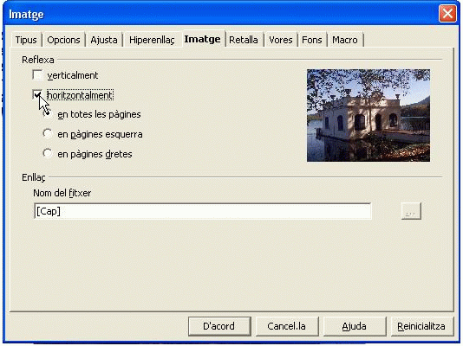Choose en pàgines dretes radio button
The image size is (463, 346).
pos(48,153)
